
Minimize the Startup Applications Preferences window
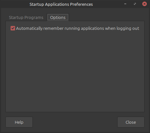coord(125,4)
